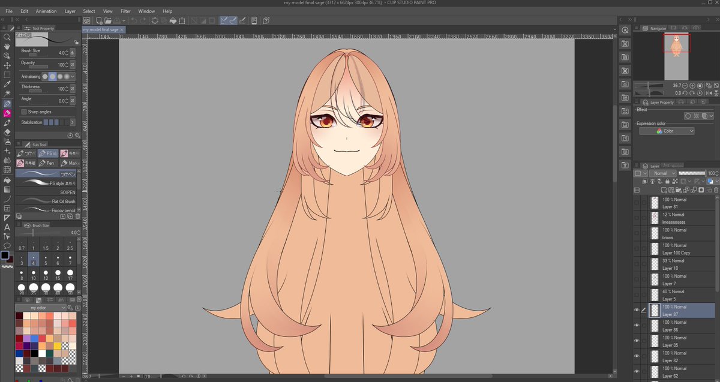
Task: Select the Pen sub tool
Action: [48, 163]
